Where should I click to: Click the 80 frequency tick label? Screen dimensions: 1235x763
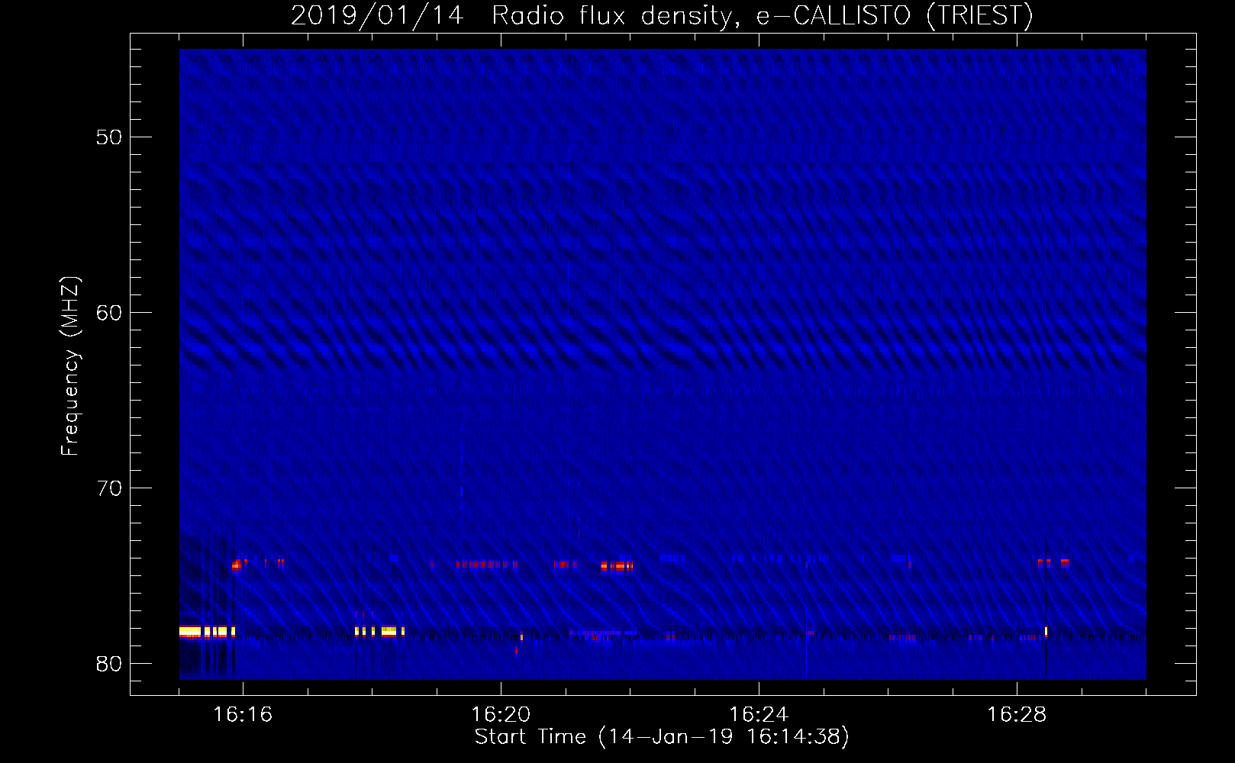coord(109,664)
